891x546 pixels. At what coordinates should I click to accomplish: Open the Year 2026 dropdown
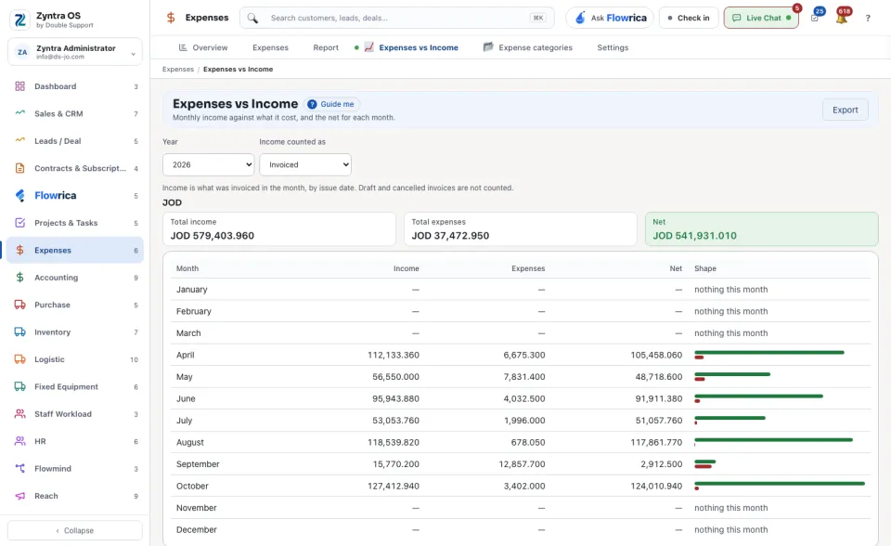(x=209, y=165)
